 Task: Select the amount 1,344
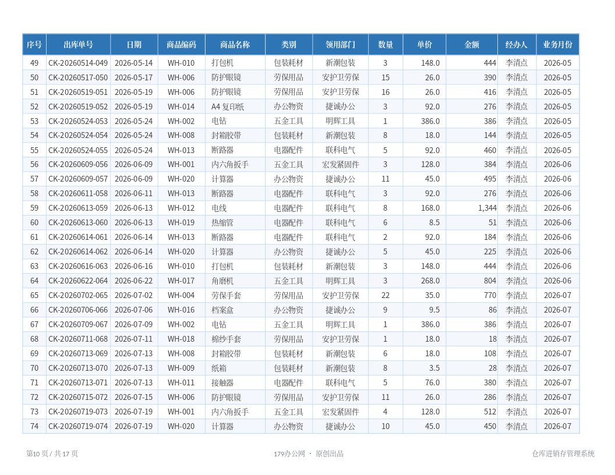(487, 208)
